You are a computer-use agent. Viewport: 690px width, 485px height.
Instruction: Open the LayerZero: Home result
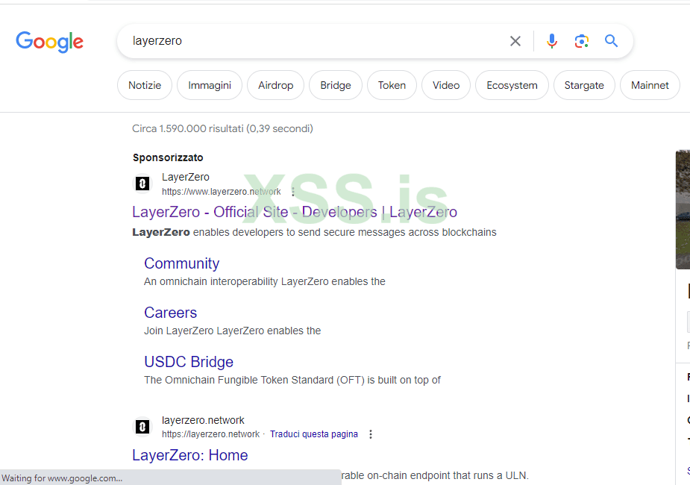189,455
